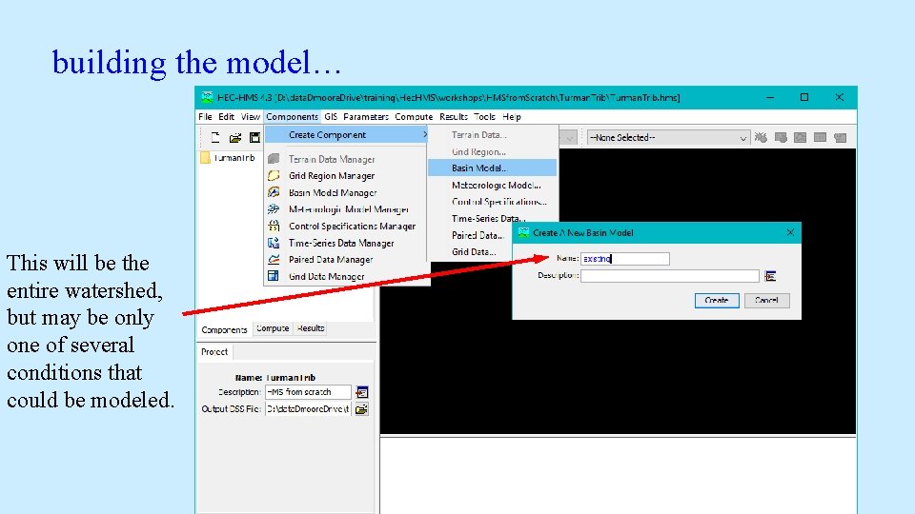
Task: Open description editor icon in the basin model dialog
Action: [x=770, y=276]
